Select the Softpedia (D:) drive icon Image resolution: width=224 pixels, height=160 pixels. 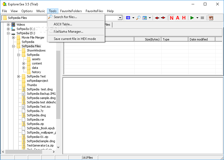pos(13,34)
